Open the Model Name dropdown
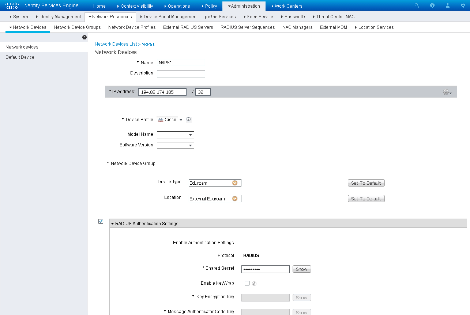470x315 pixels. click(176, 135)
